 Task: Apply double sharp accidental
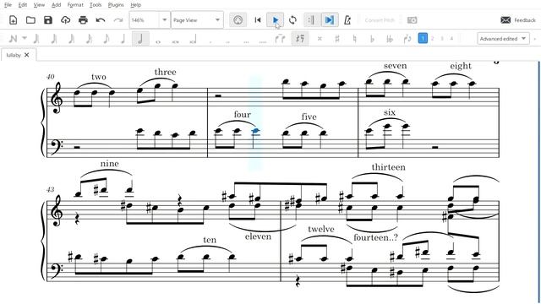pyautogui.click(x=320, y=39)
